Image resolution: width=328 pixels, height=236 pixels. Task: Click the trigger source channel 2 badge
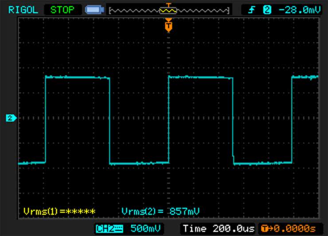point(267,9)
